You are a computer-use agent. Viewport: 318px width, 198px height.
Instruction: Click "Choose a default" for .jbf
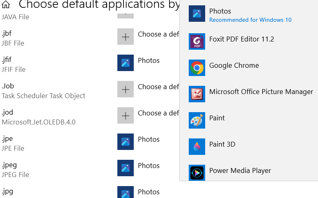pos(158,34)
